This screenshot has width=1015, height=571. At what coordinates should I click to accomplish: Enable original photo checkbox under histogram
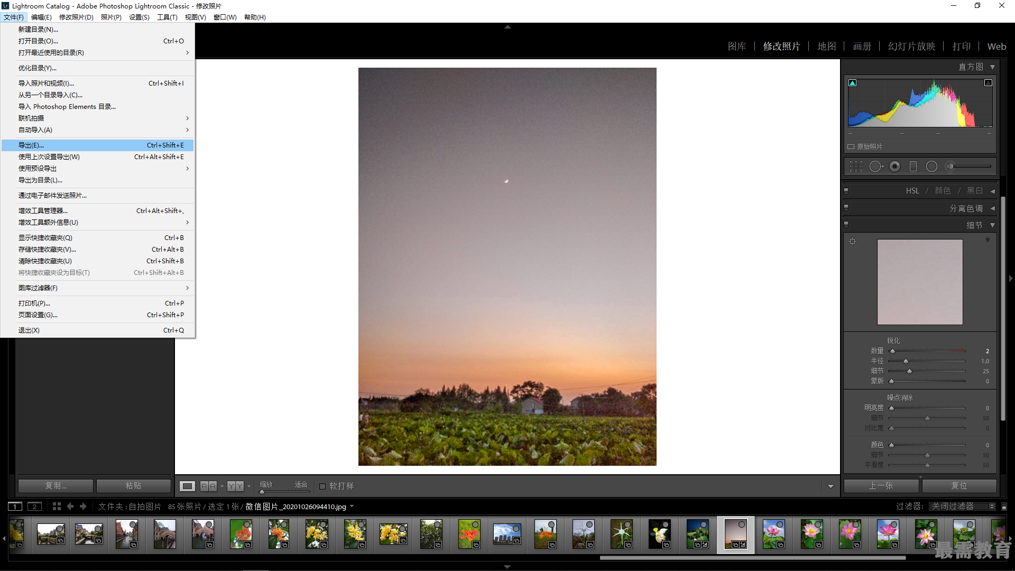[851, 147]
